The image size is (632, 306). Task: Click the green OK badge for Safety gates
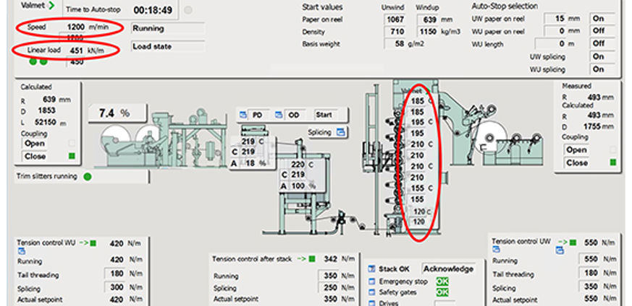click(x=442, y=292)
